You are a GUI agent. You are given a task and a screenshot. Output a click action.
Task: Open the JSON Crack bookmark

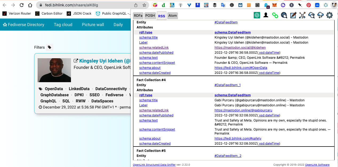[79, 14]
